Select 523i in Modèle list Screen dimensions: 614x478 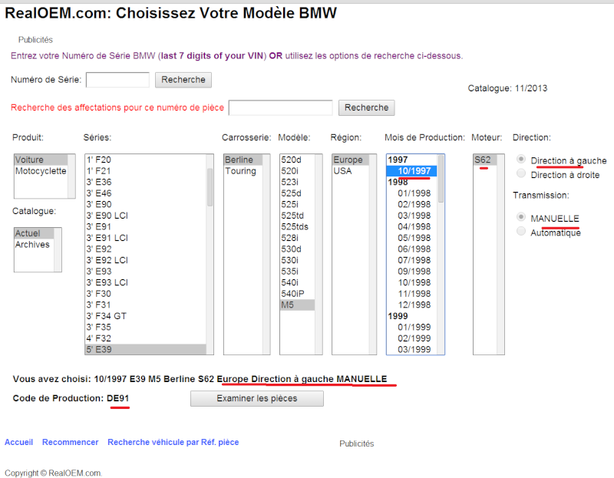[297, 182]
